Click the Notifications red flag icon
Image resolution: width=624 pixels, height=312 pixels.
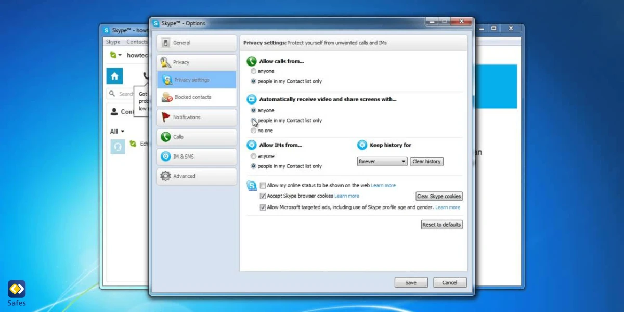point(165,117)
